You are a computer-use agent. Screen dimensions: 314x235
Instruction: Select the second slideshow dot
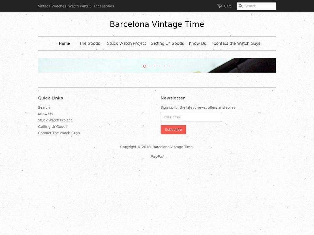point(149,66)
